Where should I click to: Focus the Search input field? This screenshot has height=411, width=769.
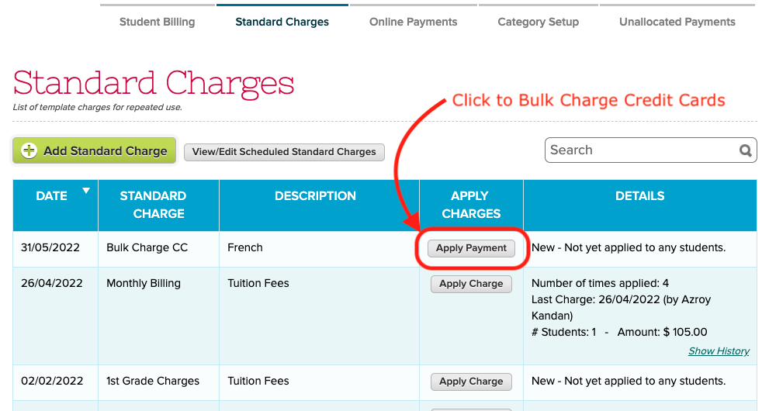coord(643,150)
